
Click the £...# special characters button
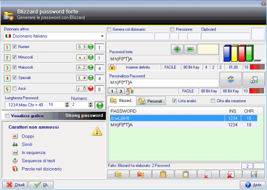tap(82, 78)
